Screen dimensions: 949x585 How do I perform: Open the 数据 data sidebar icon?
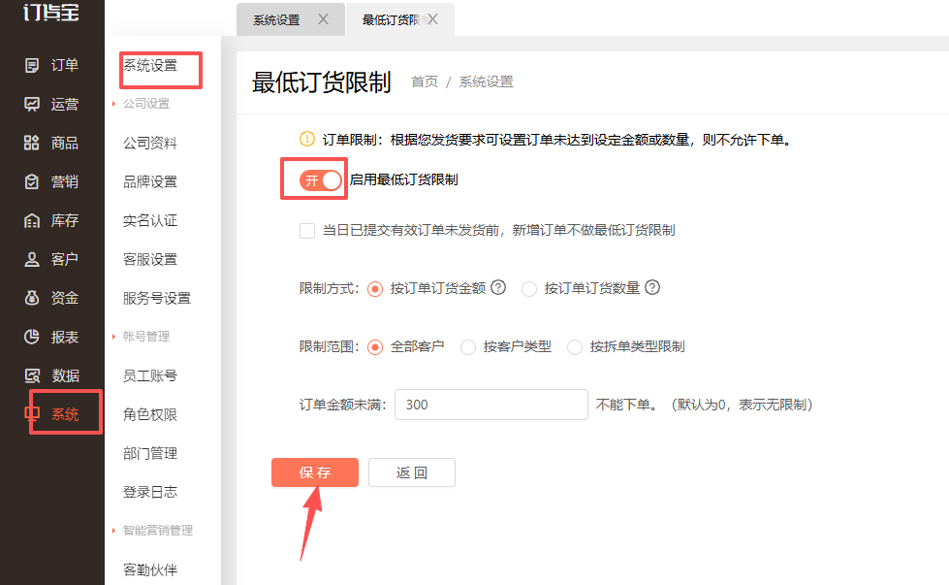(x=31, y=375)
